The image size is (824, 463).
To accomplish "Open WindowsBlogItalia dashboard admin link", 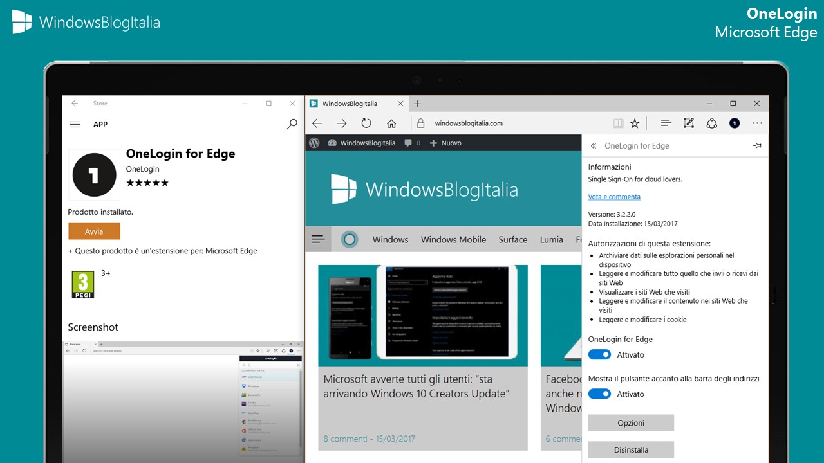I will 362,143.
